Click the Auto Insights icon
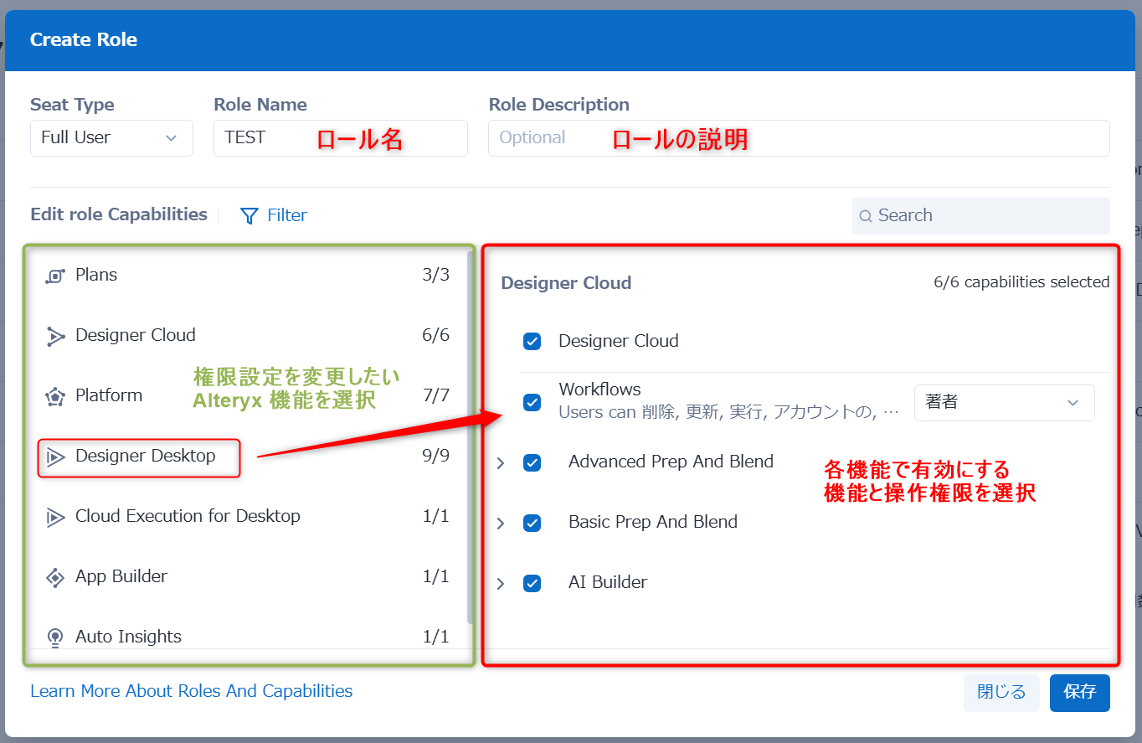Screen dimensions: 1142x743 (x=55, y=637)
